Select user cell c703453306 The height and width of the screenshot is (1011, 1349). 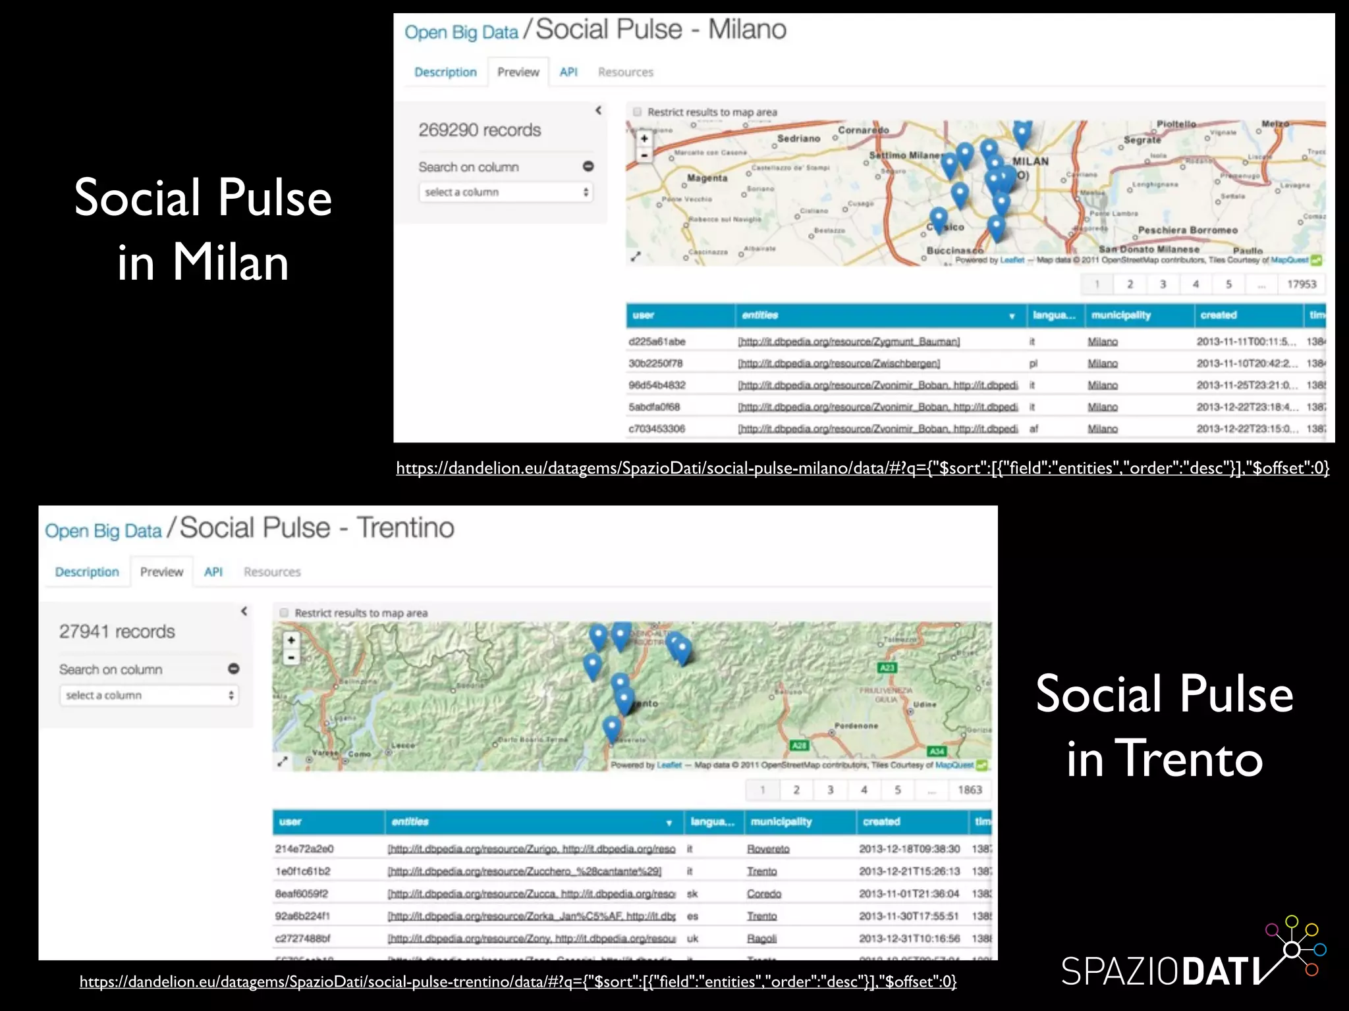(x=657, y=428)
